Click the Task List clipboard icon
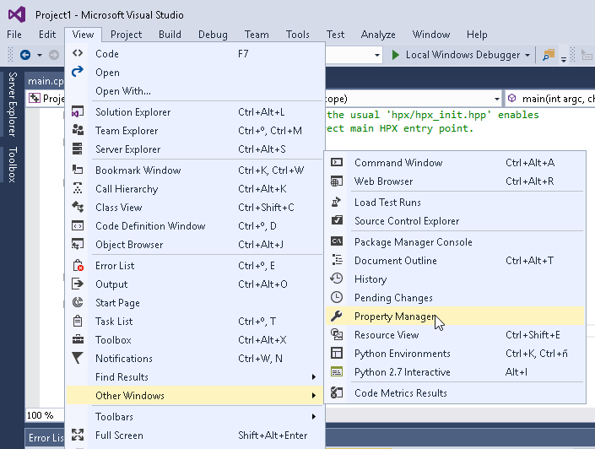Viewport: 595px width, 449px height. point(78,321)
